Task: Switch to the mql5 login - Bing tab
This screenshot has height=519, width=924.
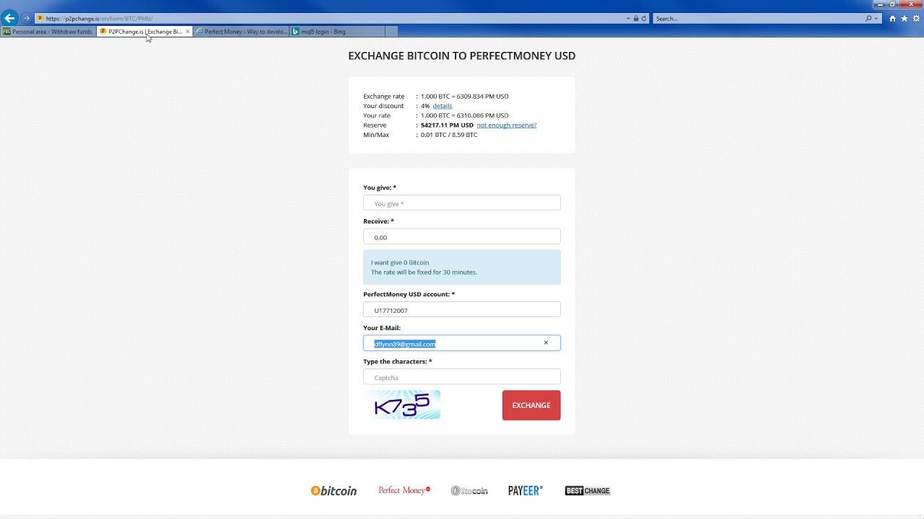Action: pos(337,32)
